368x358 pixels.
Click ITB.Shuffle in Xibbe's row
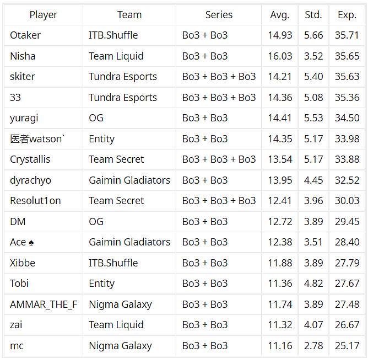tap(113, 263)
